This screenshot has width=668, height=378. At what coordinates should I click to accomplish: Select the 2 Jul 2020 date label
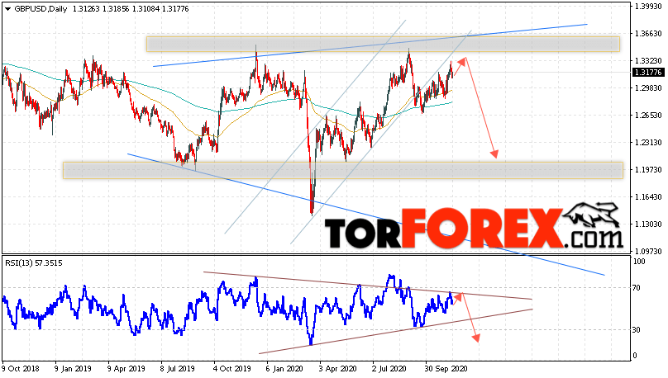[x=390, y=369]
